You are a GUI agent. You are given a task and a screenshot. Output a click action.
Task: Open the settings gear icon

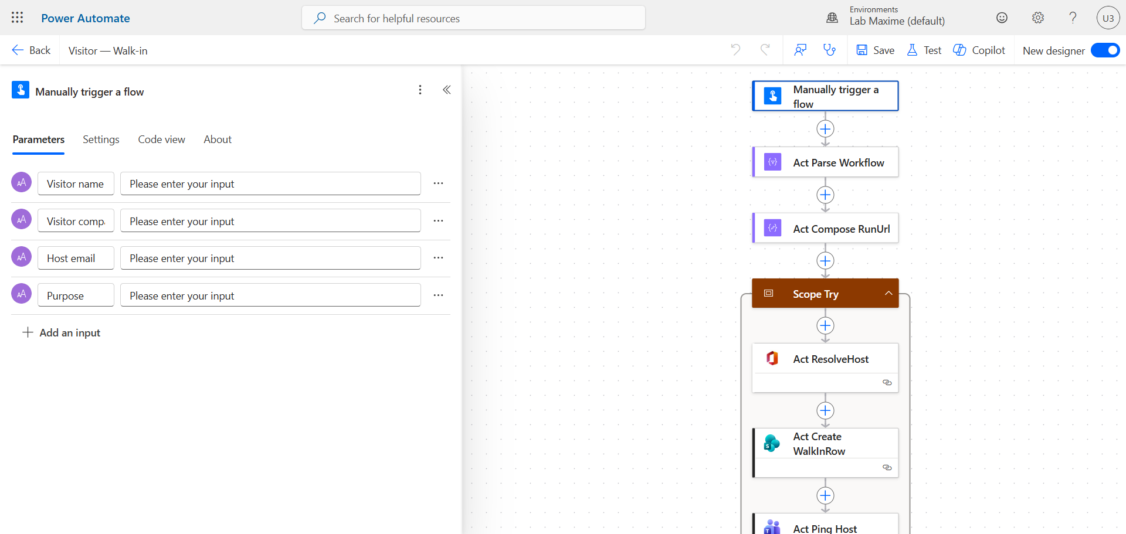coord(1038,18)
